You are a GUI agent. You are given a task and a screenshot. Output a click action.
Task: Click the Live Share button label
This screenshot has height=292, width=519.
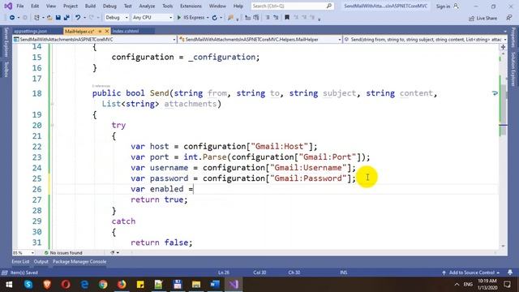click(x=487, y=18)
